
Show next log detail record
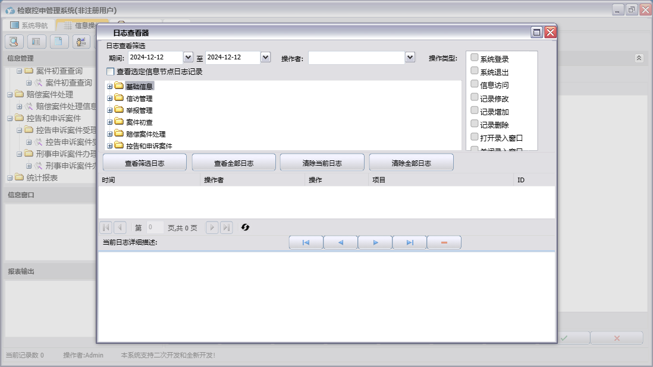tap(375, 242)
